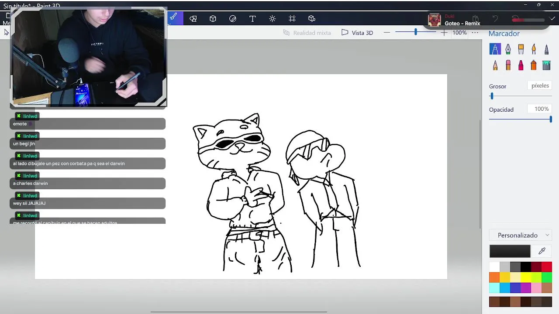Click the horizontal scrollbar below the canvas
Viewport: 559px width, 314px height.
coord(239,312)
